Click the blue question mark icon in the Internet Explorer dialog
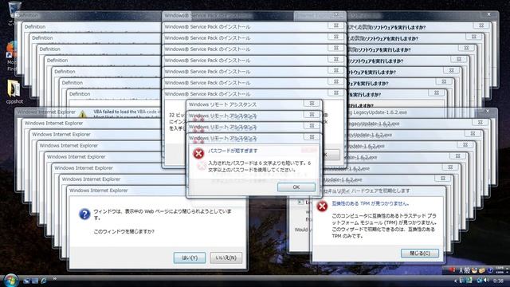 (84, 214)
